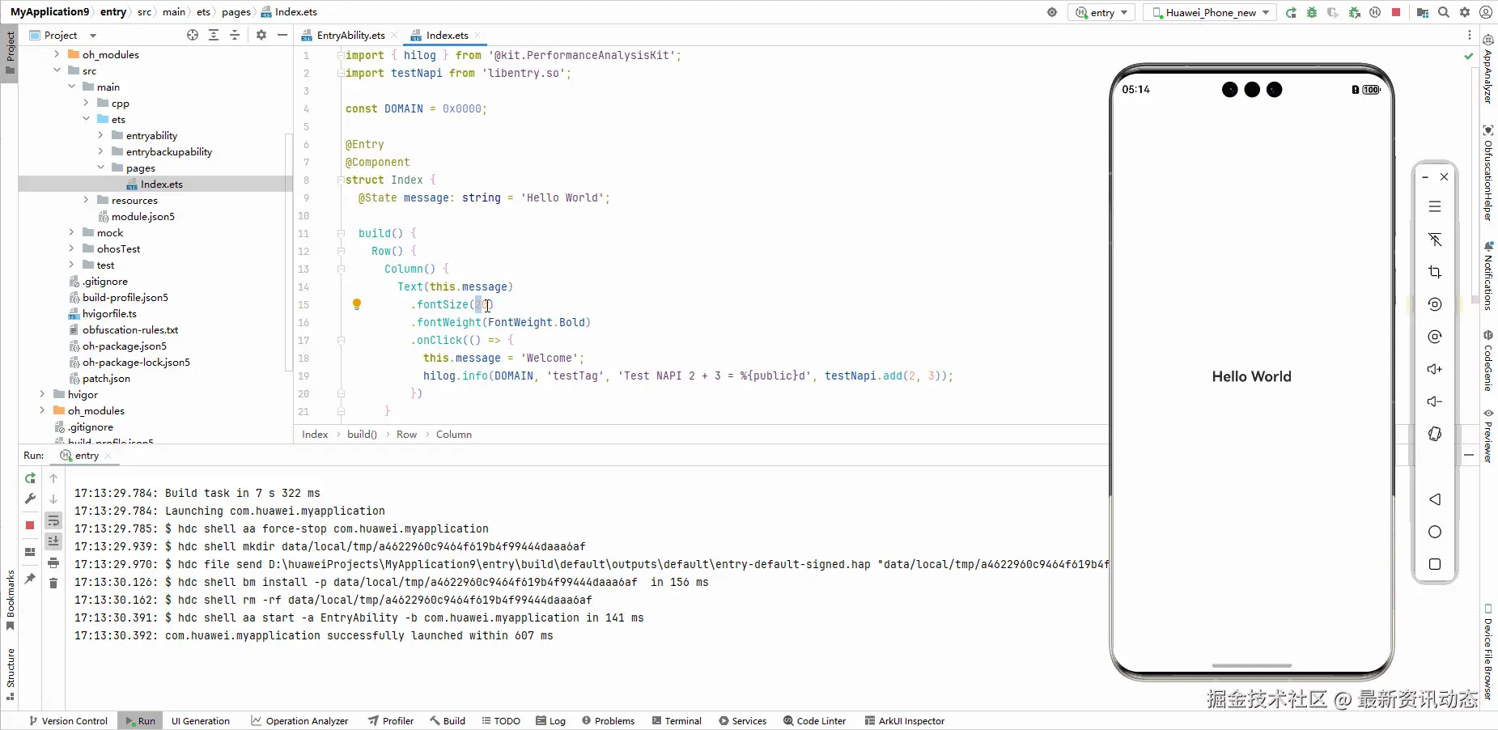
Task: Select module.json5 in the project tree
Action: [143, 216]
